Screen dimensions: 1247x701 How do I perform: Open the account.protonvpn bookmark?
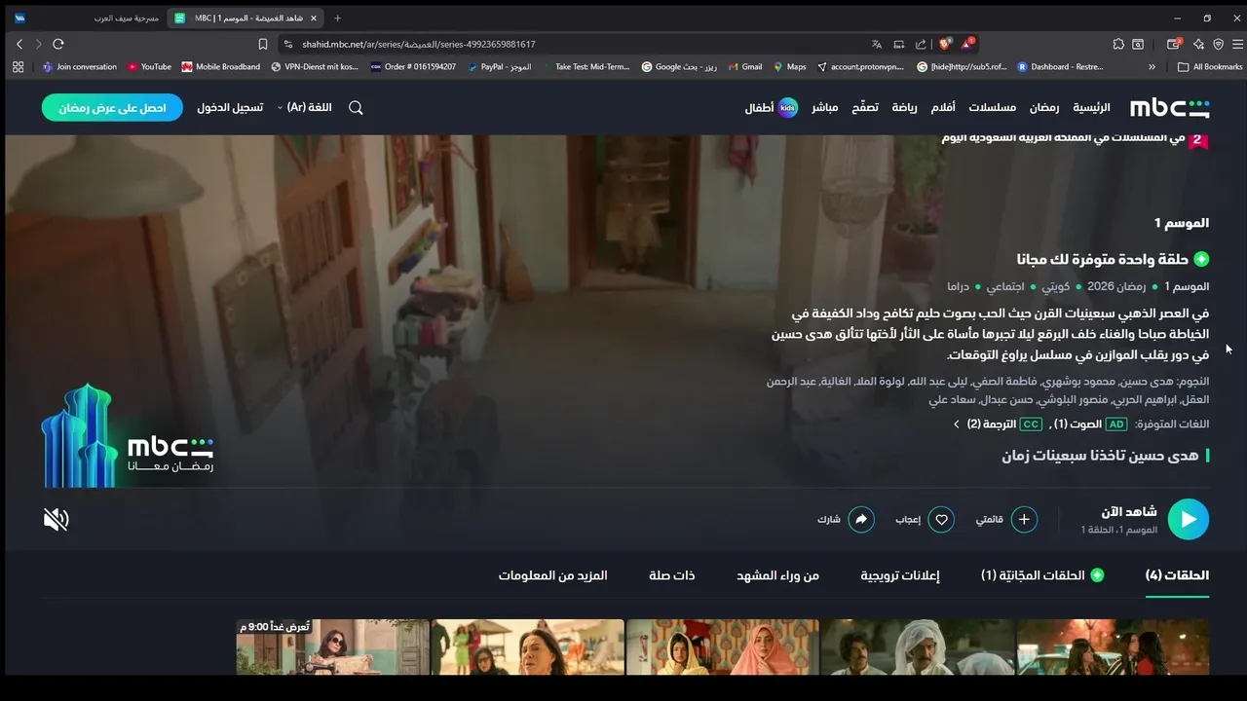pos(862,67)
